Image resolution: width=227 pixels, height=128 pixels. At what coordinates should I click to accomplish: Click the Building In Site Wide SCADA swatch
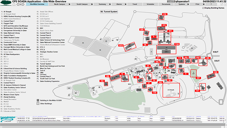click(x=38, y=100)
